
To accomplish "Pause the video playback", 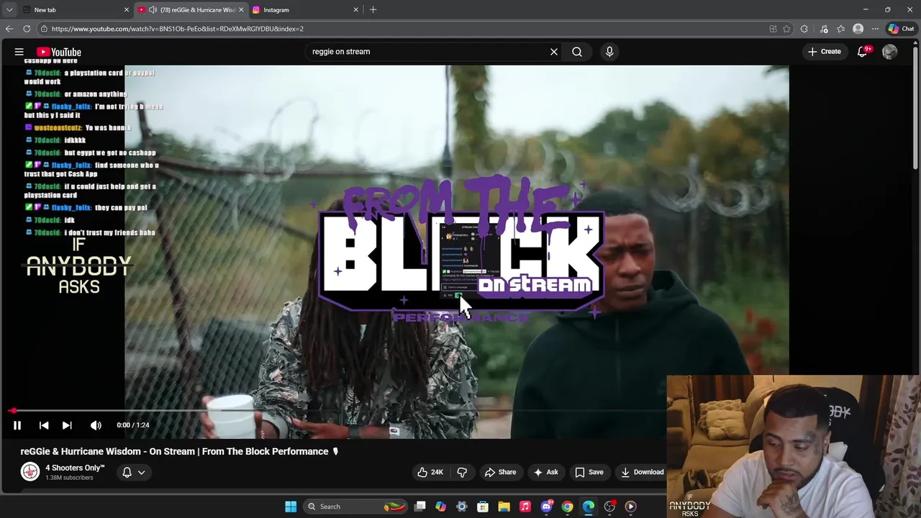I will tap(17, 425).
